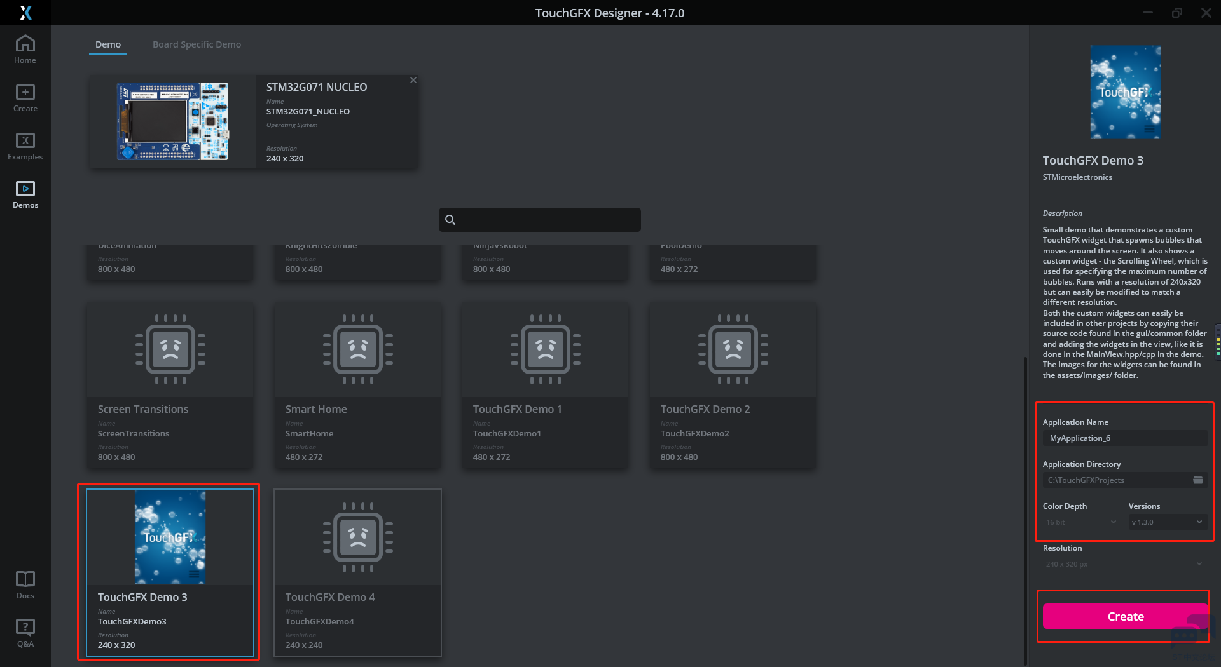1221x667 pixels.
Task: Select the Screen Transitions demo card
Action: pos(170,386)
